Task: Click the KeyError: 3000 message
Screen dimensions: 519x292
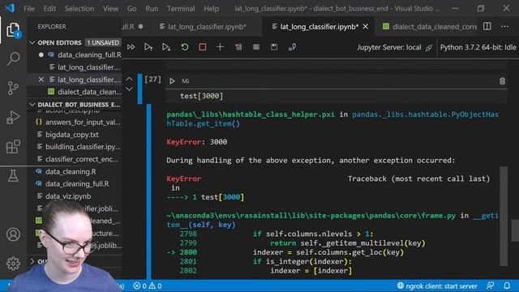Action: (x=196, y=142)
